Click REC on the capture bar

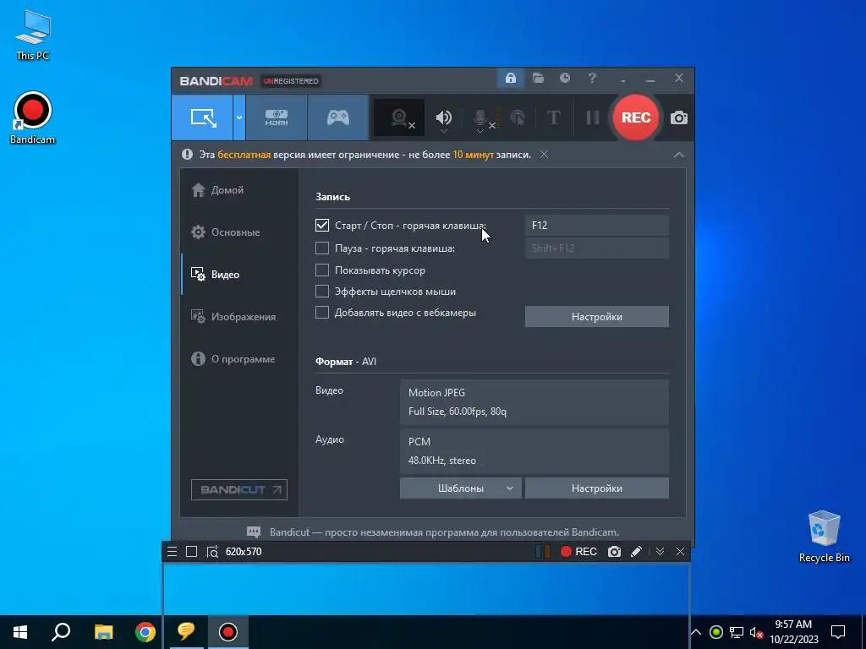coord(578,552)
